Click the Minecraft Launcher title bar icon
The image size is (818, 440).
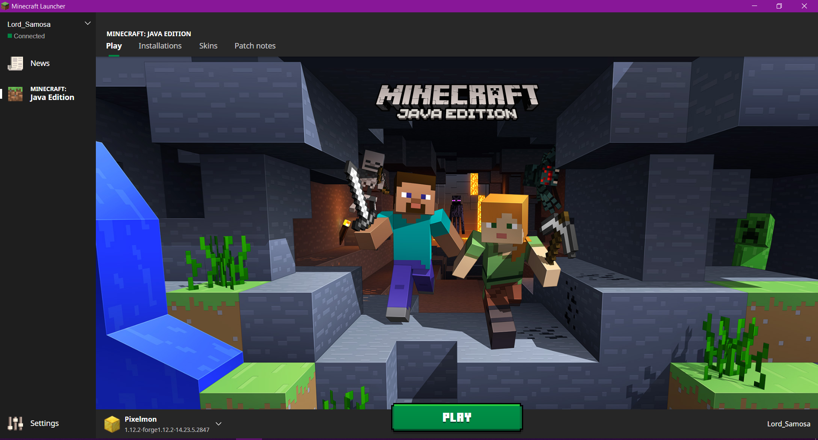(x=5, y=6)
